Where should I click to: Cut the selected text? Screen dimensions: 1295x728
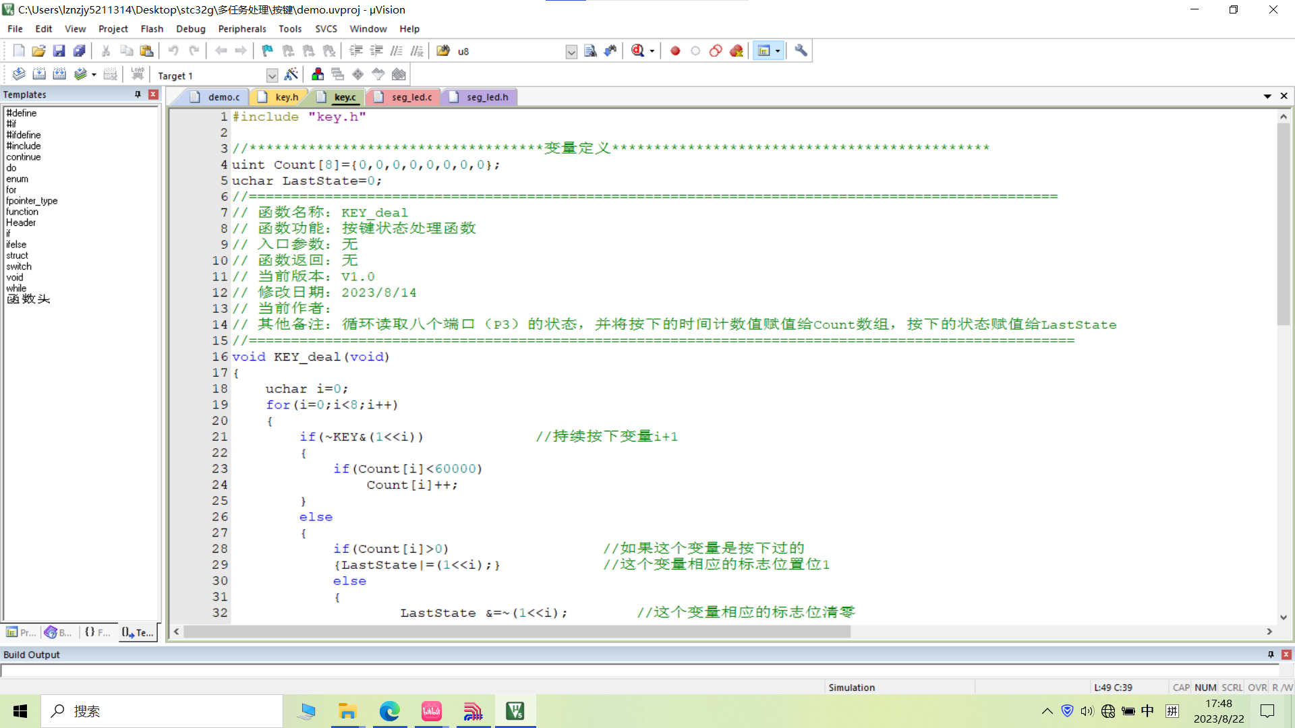pos(106,51)
